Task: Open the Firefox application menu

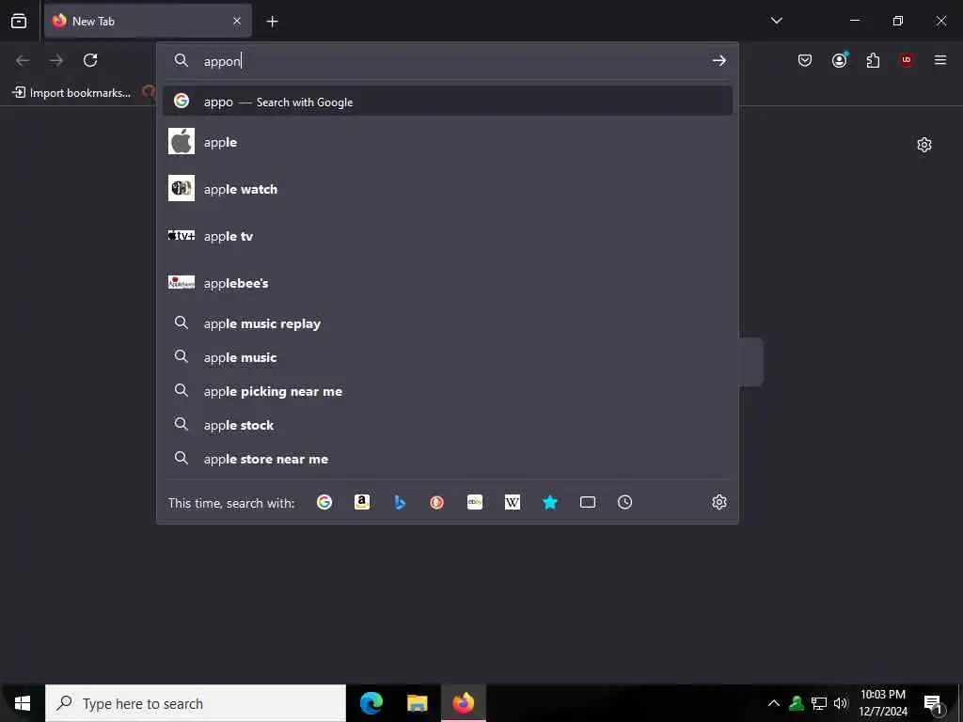Action: click(939, 60)
